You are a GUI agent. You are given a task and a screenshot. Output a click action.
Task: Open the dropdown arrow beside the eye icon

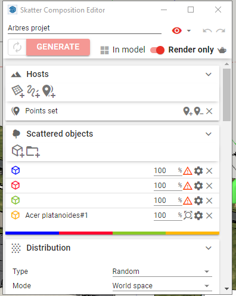click(189, 30)
